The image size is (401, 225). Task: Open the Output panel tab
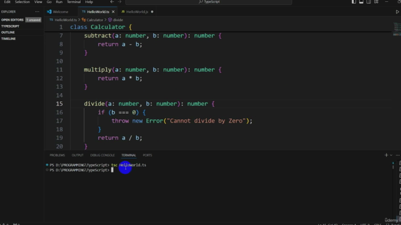coord(78,155)
